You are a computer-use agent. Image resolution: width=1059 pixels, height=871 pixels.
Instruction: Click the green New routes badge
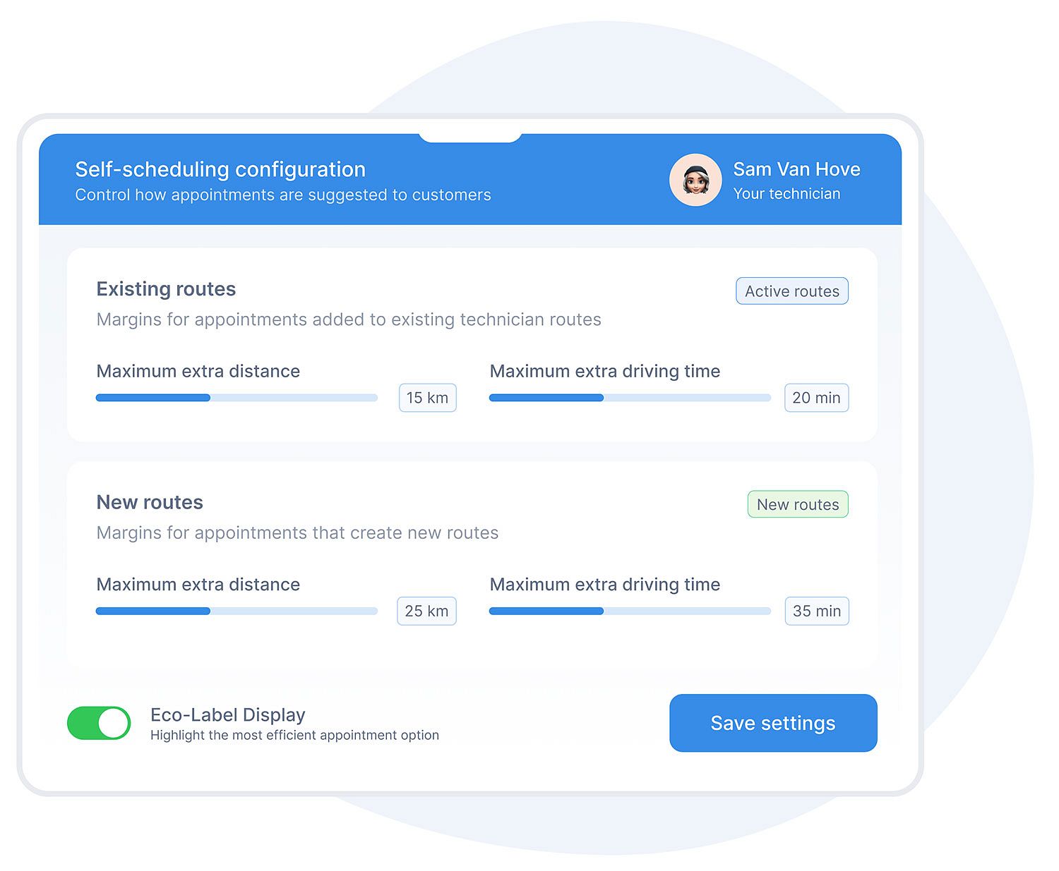click(x=798, y=504)
